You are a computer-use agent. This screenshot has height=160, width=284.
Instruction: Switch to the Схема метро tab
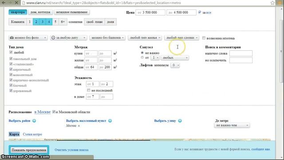point(32,134)
